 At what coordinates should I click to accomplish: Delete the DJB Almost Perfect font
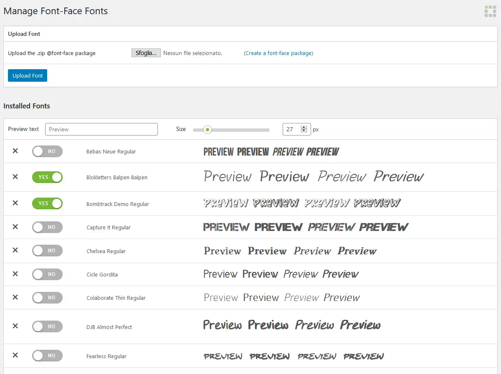point(15,326)
